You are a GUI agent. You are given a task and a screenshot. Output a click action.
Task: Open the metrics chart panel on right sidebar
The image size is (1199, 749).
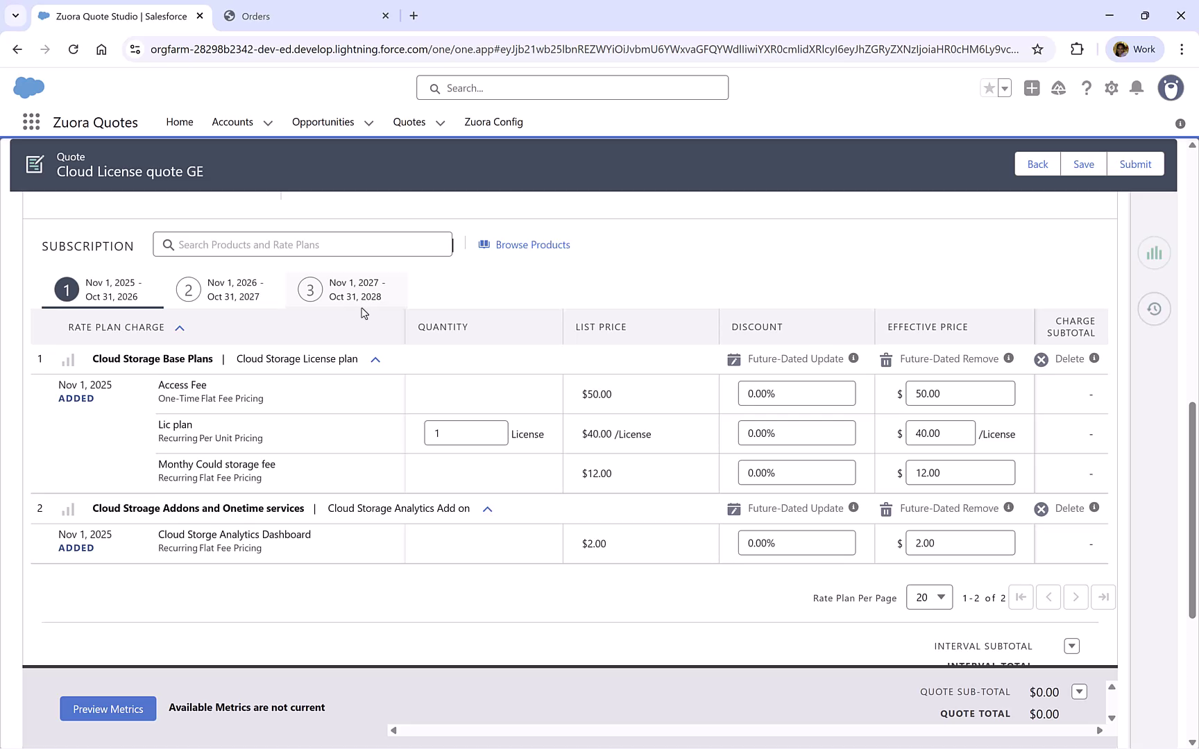(x=1154, y=252)
